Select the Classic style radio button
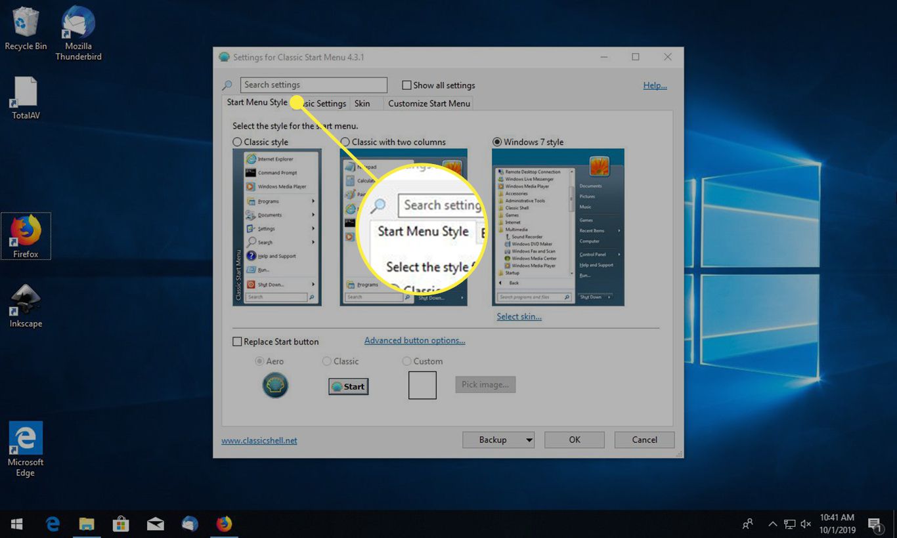This screenshot has width=897, height=538. [x=237, y=142]
